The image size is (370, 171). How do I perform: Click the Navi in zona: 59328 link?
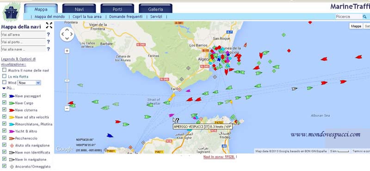pyautogui.click(x=219, y=157)
